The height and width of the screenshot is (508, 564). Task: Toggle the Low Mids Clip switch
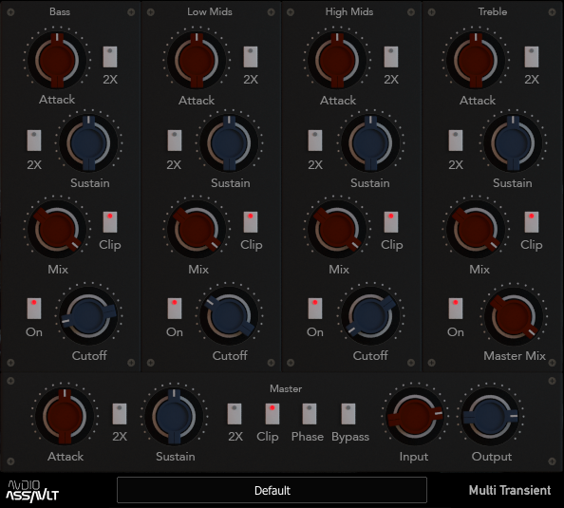click(x=251, y=222)
